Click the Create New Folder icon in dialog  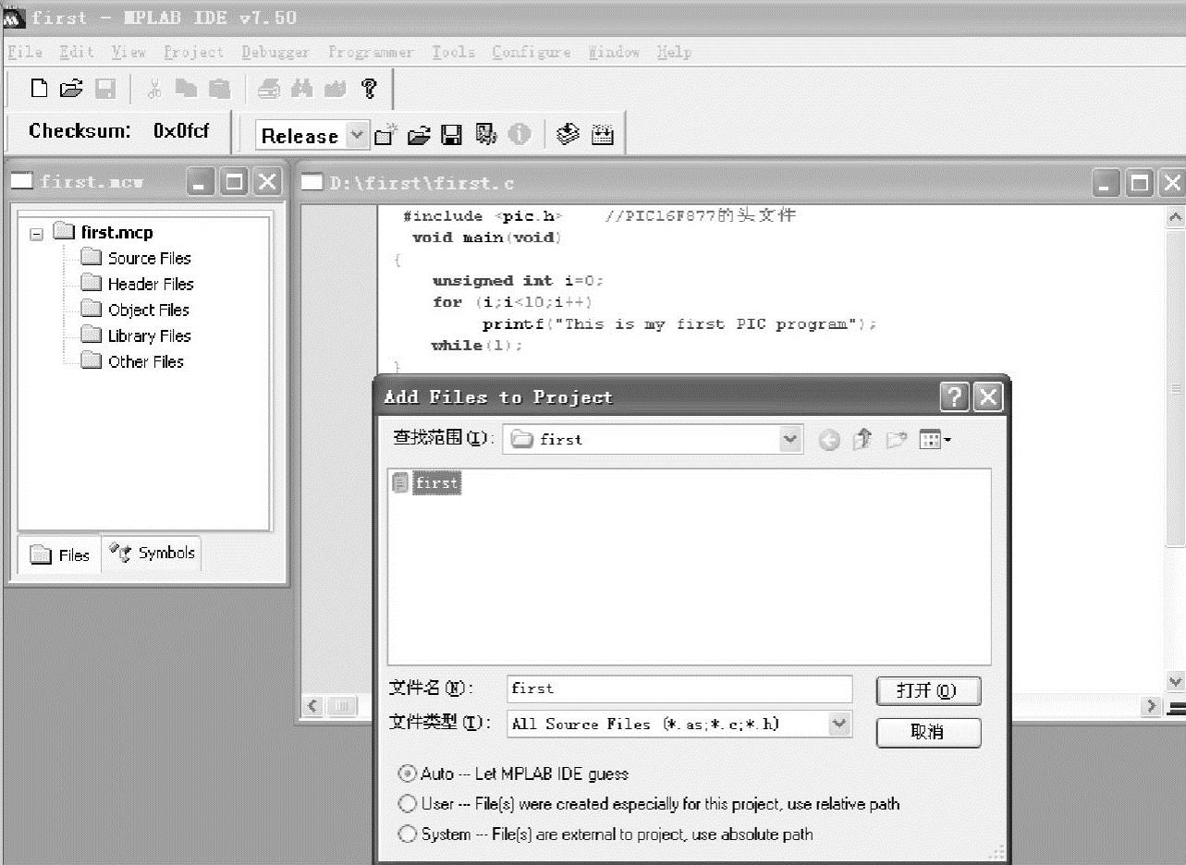click(x=896, y=440)
